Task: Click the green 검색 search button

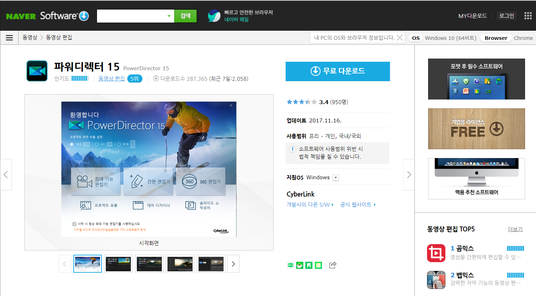Action: [185, 16]
